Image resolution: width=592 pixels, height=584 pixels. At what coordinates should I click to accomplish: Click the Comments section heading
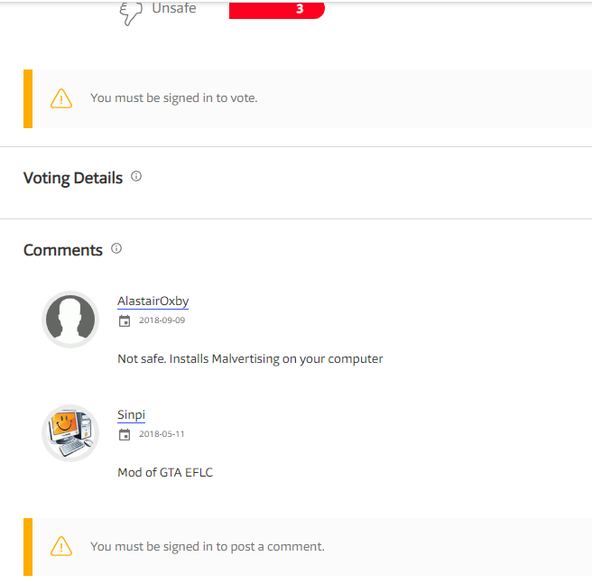point(63,250)
